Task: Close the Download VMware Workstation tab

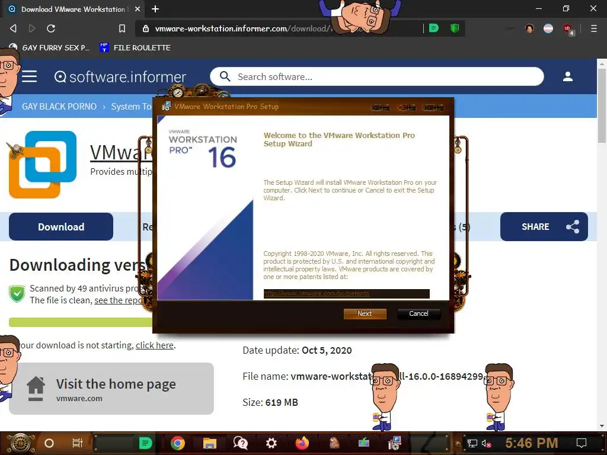Action: [138, 9]
